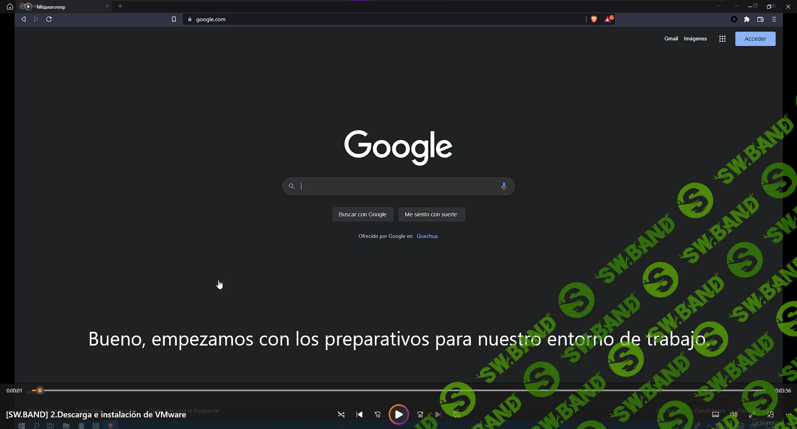Click the round black extension icon
Image resolution: width=797 pixels, height=429 pixels.
734,19
